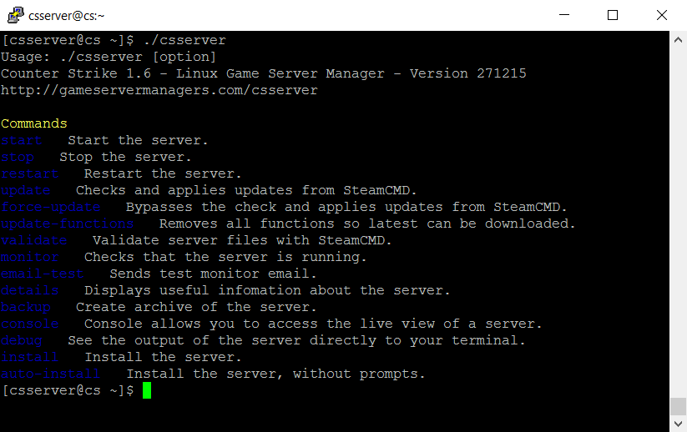
Task: Click the green terminal cursor block
Action: 147,390
